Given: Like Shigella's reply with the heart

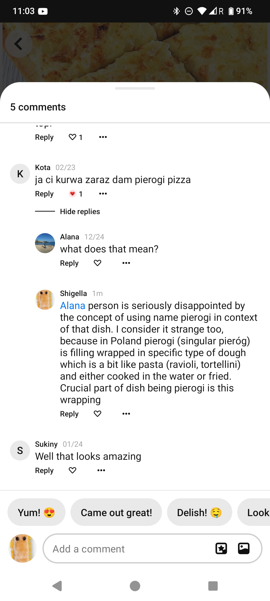Looking at the screenshot, I should tap(97, 414).
